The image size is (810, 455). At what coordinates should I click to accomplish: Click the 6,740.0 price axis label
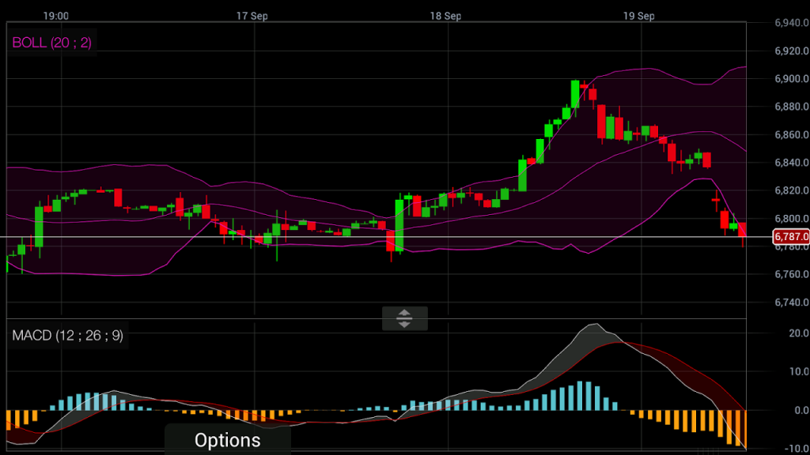tap(791, 303)
